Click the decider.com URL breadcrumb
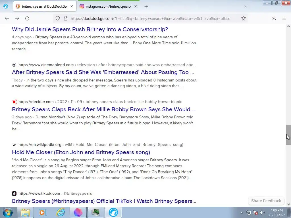The height and width of the screenshot is (218, 291). pos(100,102)
